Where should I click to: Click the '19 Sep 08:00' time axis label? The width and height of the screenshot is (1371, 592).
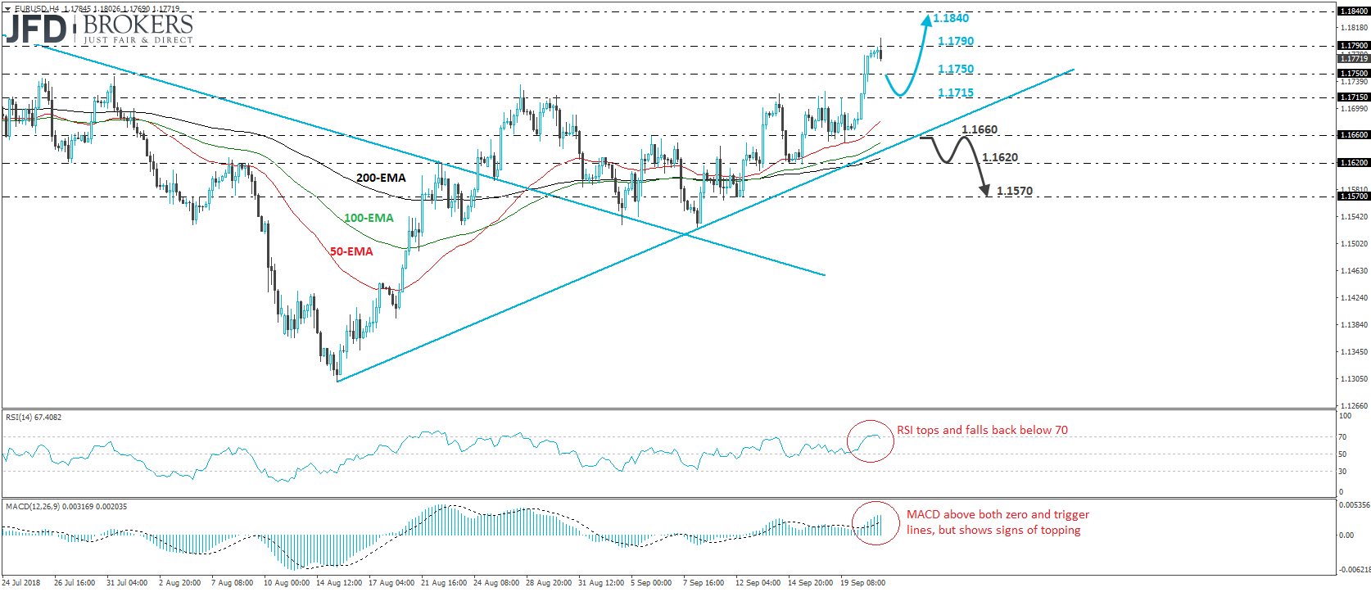(x=862, y=583)
